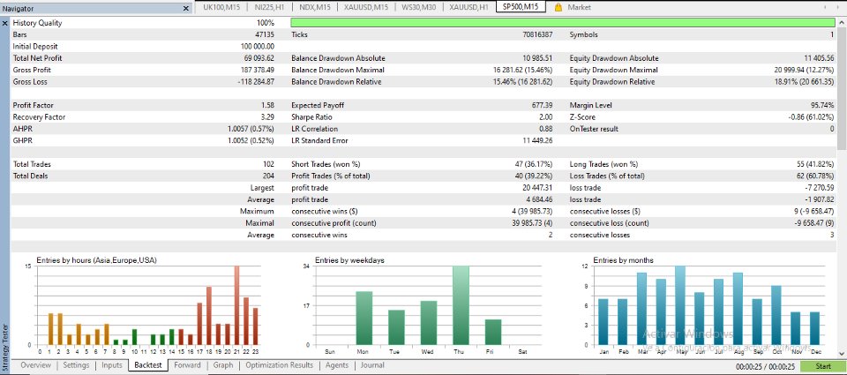Screen dimensions: 847x375
Task: Click the OnTester result label
Action: click(x=594, y=129)
